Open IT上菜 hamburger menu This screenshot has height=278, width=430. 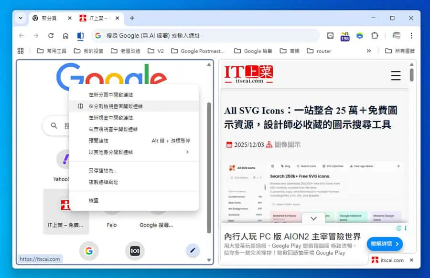coord(396,75)
